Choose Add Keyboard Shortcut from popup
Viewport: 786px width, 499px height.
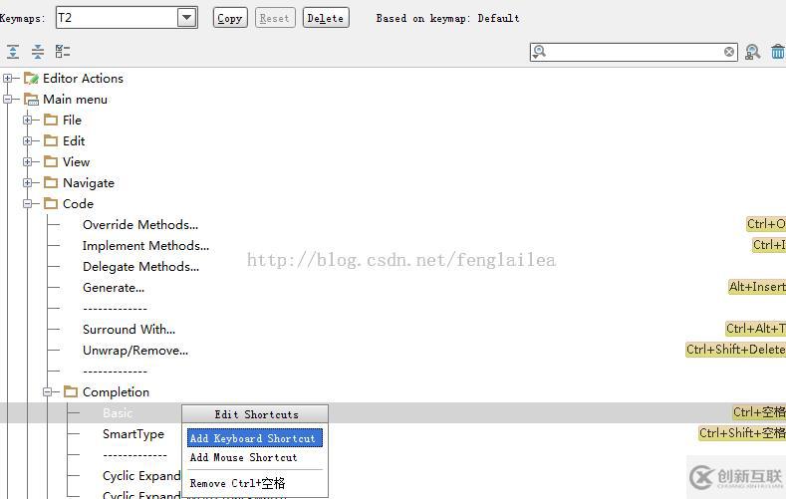pos(255,438)
